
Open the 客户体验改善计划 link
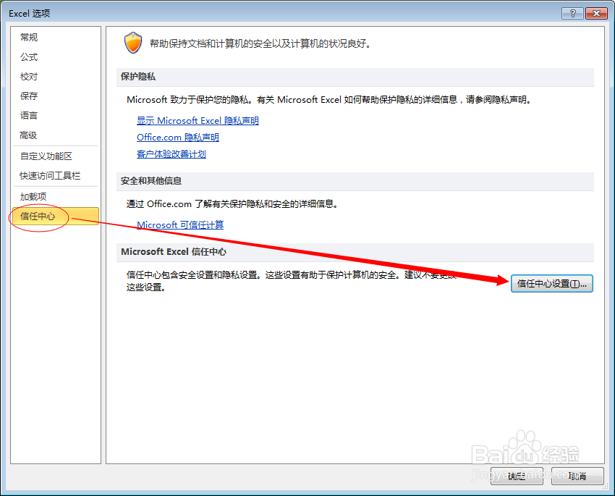coord(171,154)
